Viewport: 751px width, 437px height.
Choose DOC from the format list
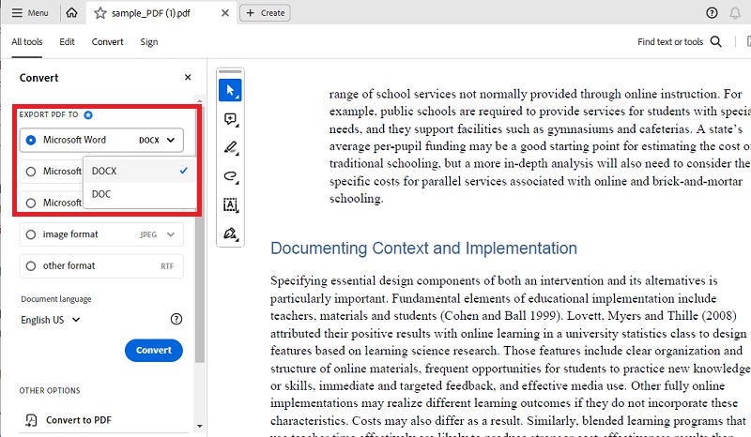click(139, 194)
